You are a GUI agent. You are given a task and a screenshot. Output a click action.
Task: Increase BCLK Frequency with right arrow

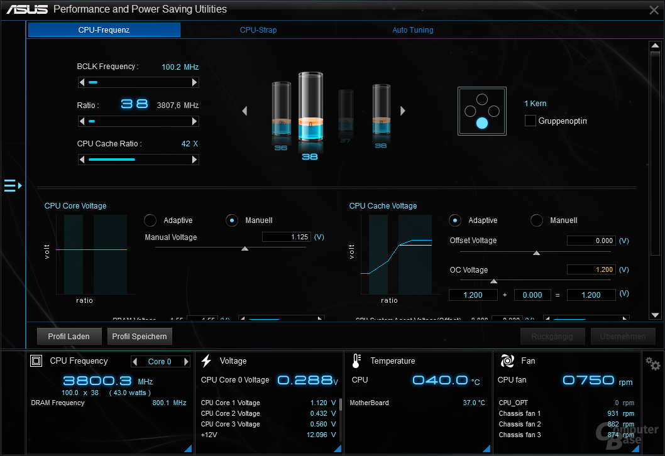point(195,82)
